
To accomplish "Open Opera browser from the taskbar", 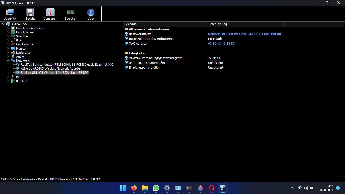I will click(x=212, y=188).
